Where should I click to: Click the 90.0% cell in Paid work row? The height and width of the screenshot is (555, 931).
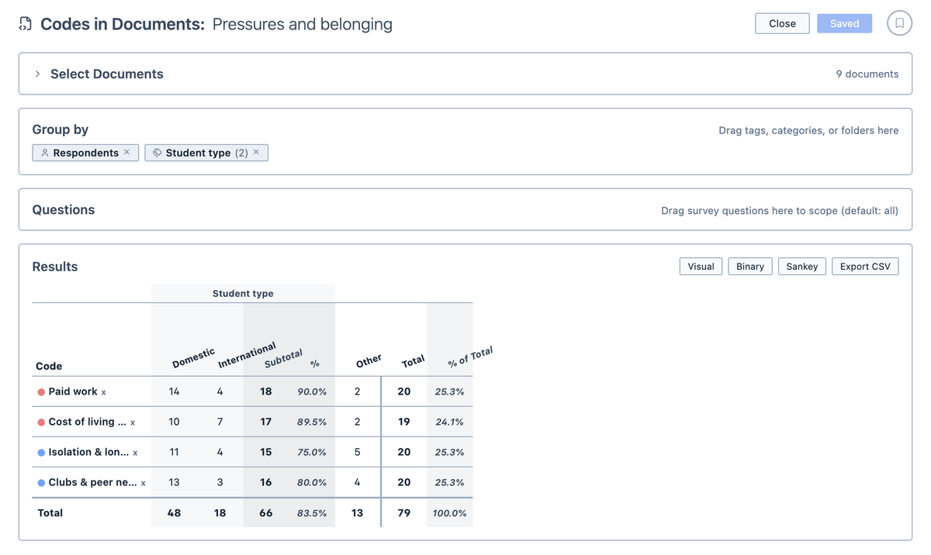tap(312, 391)
